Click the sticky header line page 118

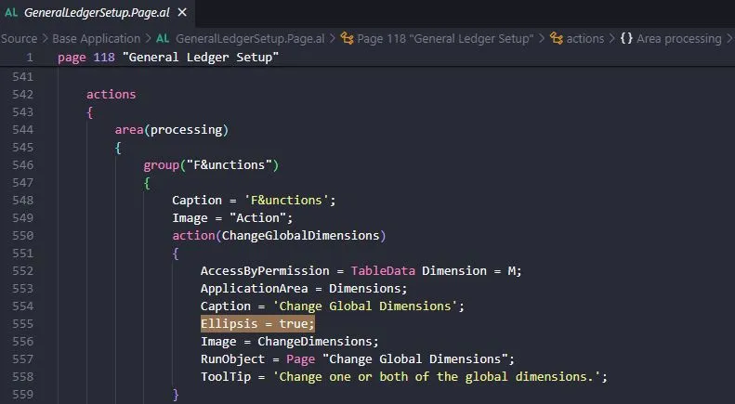coord(168,58)
